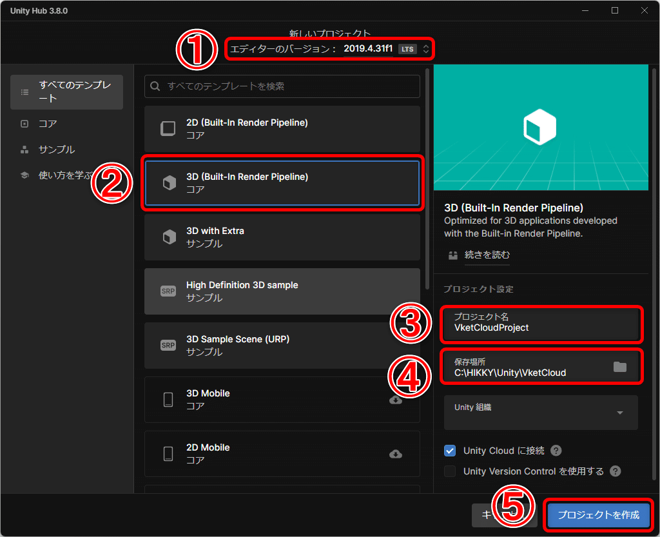
Task: Open the Unity 組織 dropdown
Action: [x=541, y=413]
